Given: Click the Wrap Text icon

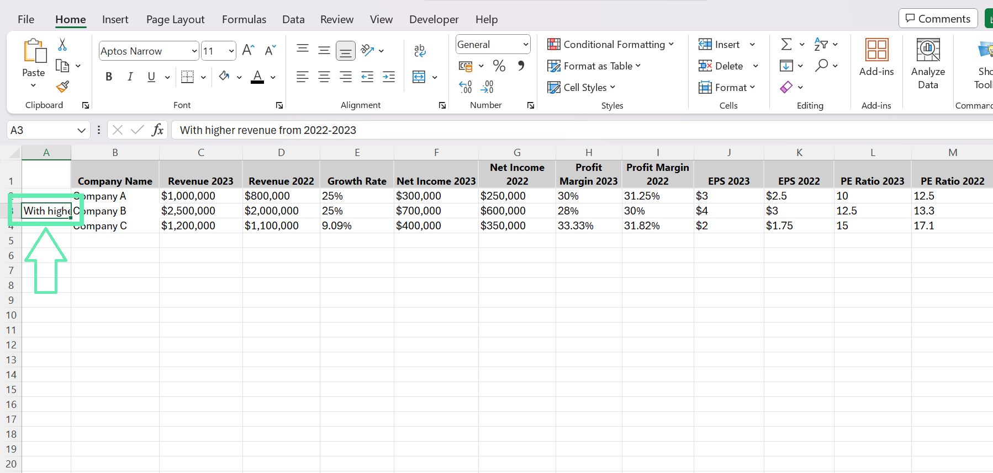Looking at the screenshot, I should click(x=420, y=51).
